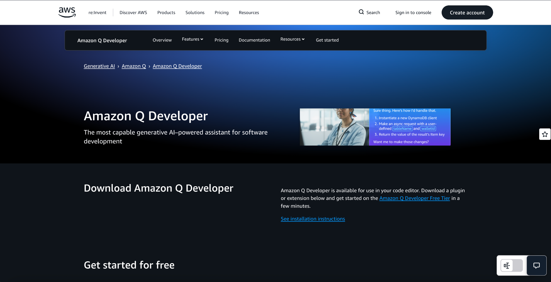Screen dimensions: 551x282
Task: Open the Get started tab
Action: point(327,40)
